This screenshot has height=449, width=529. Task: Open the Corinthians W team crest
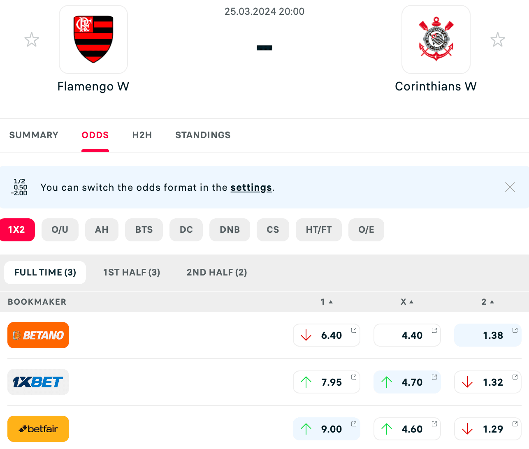(x=436, y=39)
